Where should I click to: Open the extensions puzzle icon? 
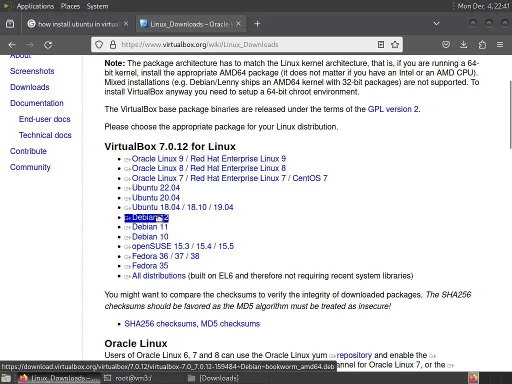482,44
